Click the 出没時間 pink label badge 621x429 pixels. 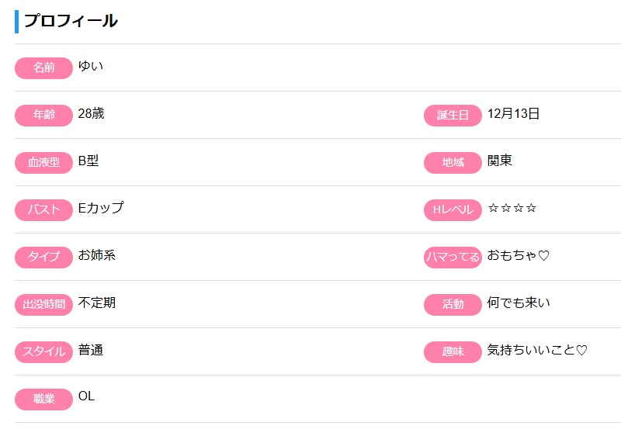point(43,305)
